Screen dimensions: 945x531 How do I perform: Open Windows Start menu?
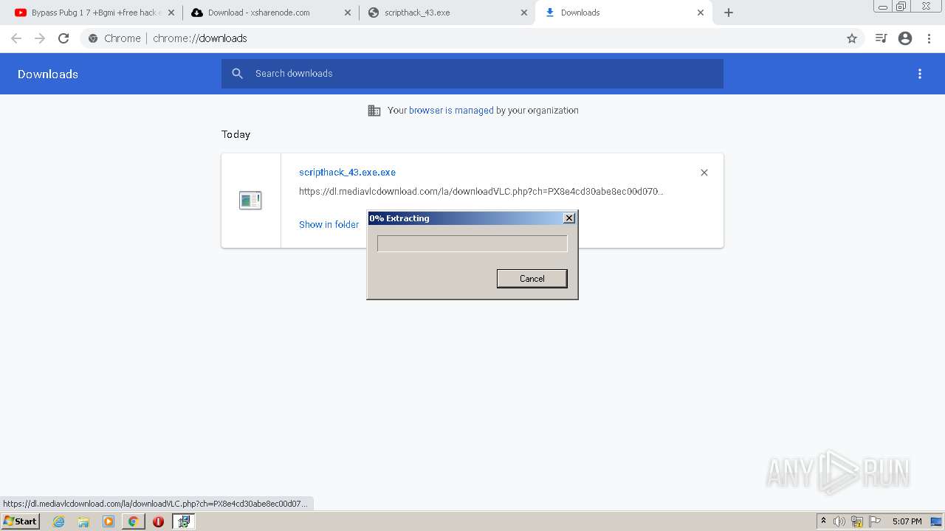(20, 521)
